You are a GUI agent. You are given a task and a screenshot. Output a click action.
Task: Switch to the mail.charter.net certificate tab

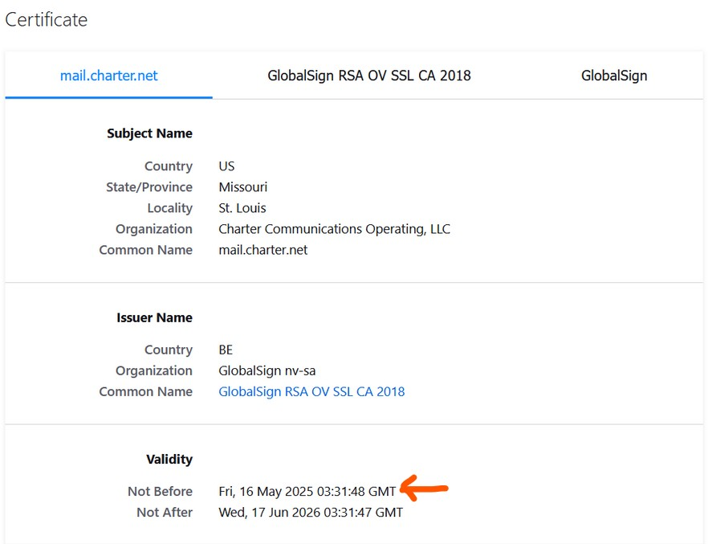pyautogui.click(x=109, y=76)
